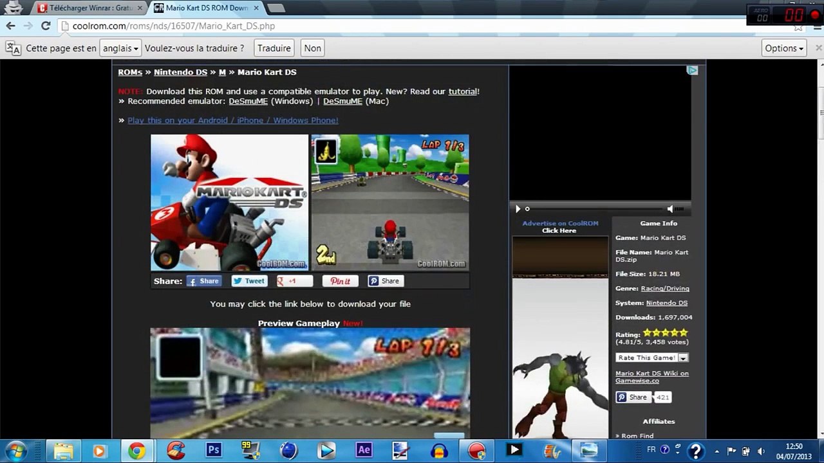Open the anglais language dropdown
This screenshot has height=463, width=824.
pos(120,48)
